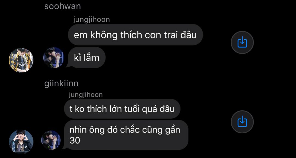Tap jungjihoon label above 'em không thích' message
The image size is (296, 158).
point(92,20)
